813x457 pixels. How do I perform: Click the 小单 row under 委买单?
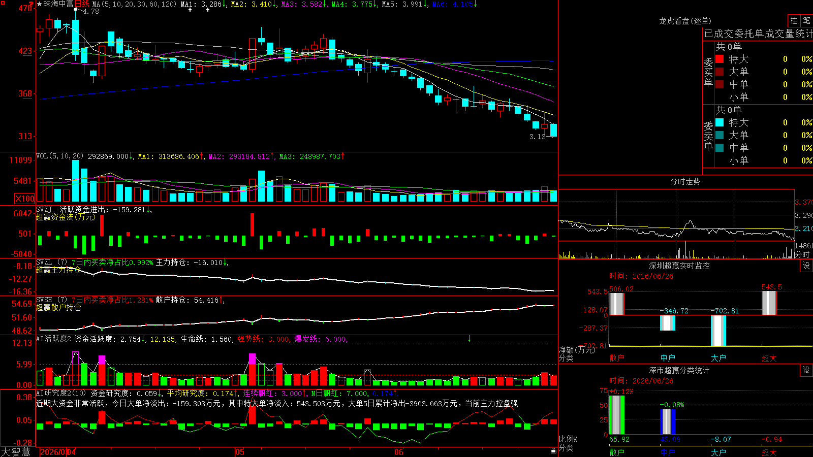(764, 97)
